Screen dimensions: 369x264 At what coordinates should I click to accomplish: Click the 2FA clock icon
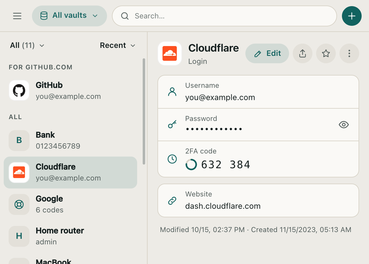click(x=172, y=159)
